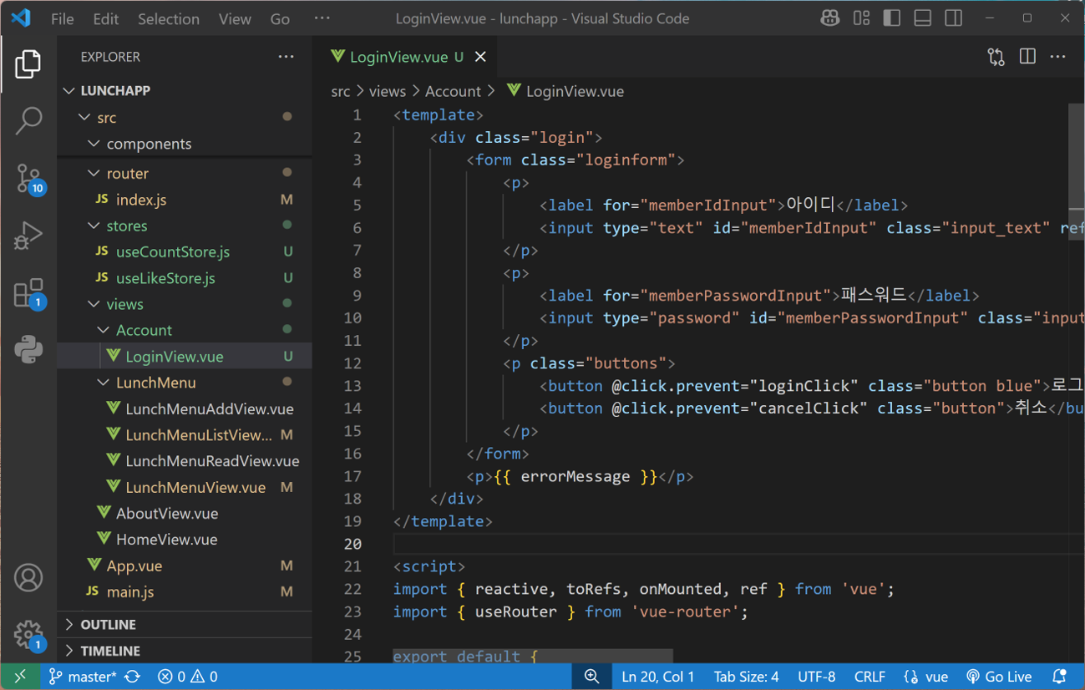Image resolution: width=1085 pixels, height=690 pixels.
Task: Open useCountStore.js file
Action: coord(185,251)
